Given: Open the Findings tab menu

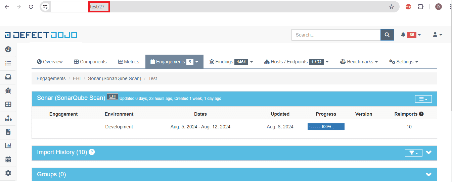Looking at the screenshot, I should click(231, 62).
